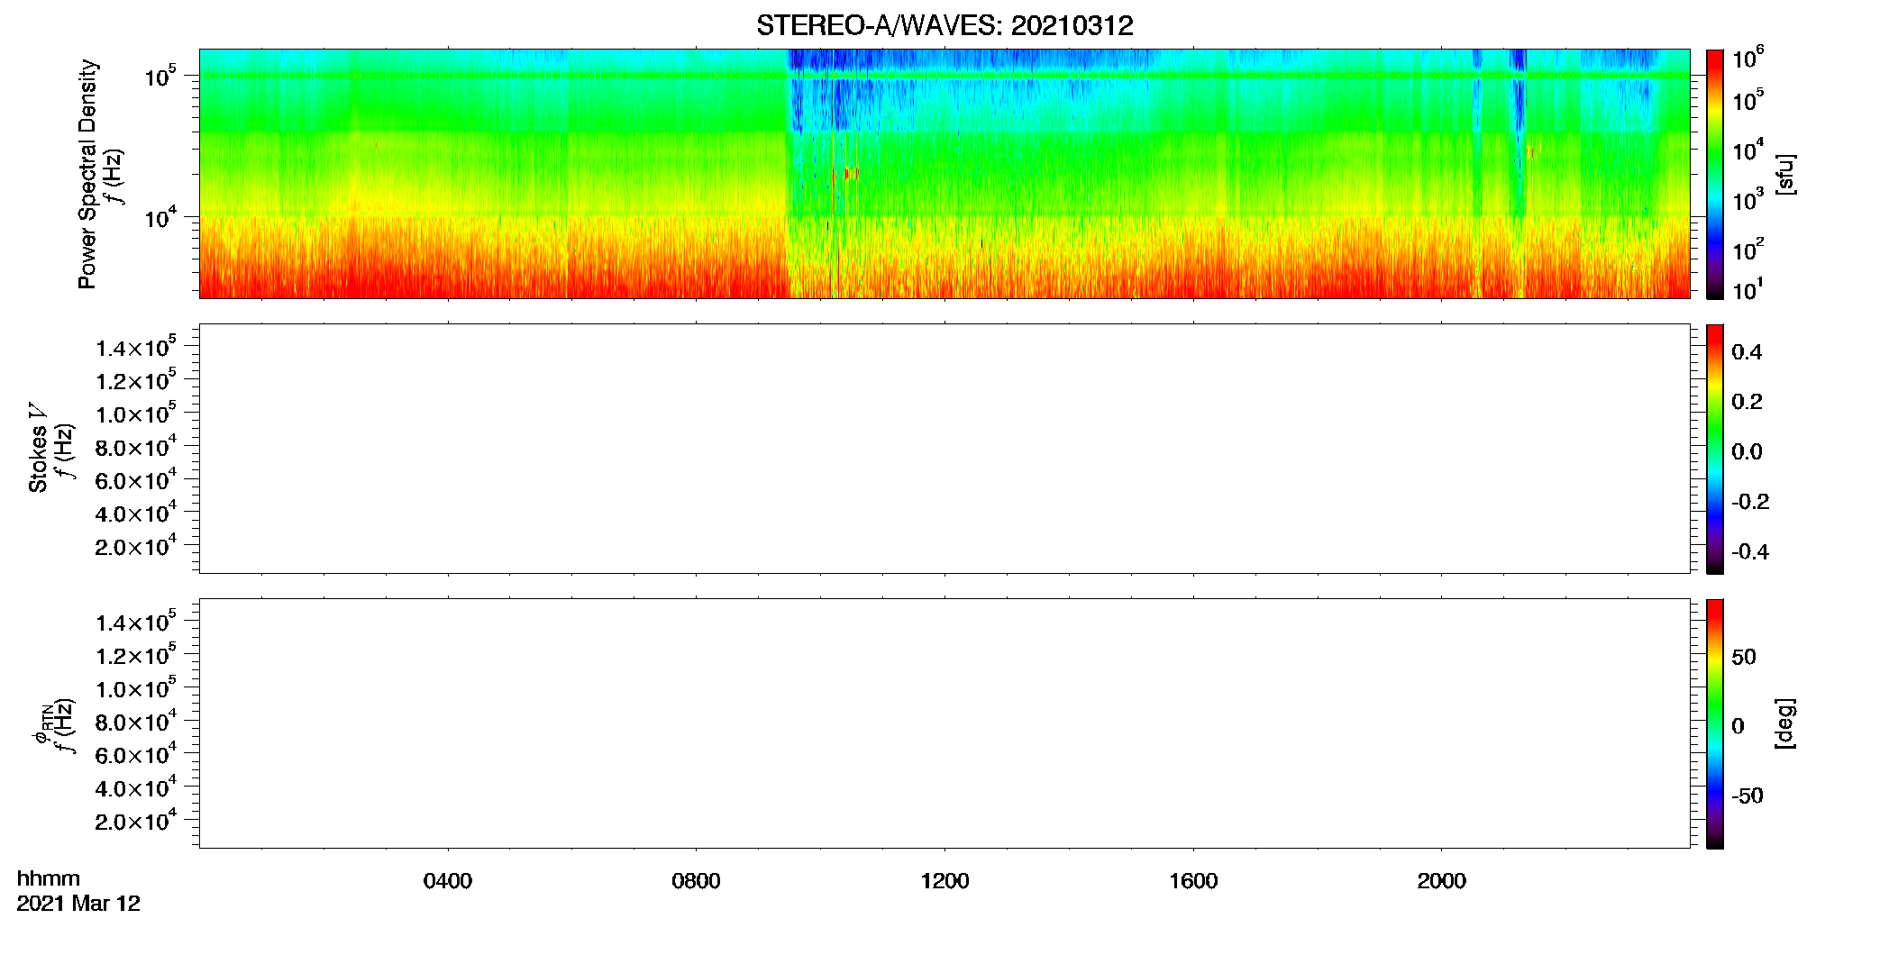This screenshot has width=1889, height=973.
Task: Click the 2021 Mar 12 date label
Action: click(x=78, y=904)
